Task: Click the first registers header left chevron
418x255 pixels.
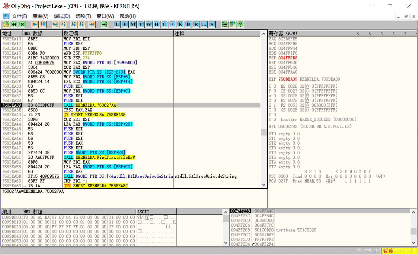Action: [x=358, y=33]
